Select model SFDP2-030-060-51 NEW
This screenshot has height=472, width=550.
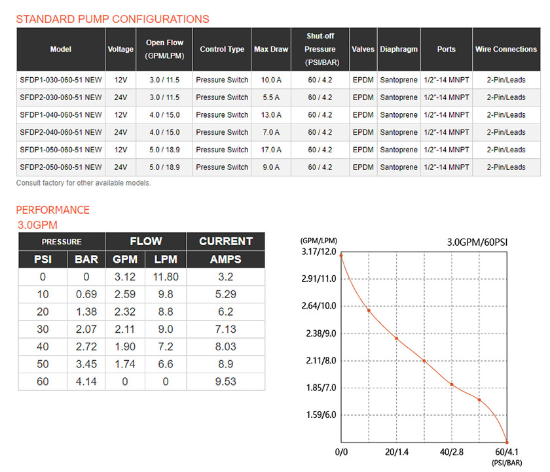(x=61, y=97)
